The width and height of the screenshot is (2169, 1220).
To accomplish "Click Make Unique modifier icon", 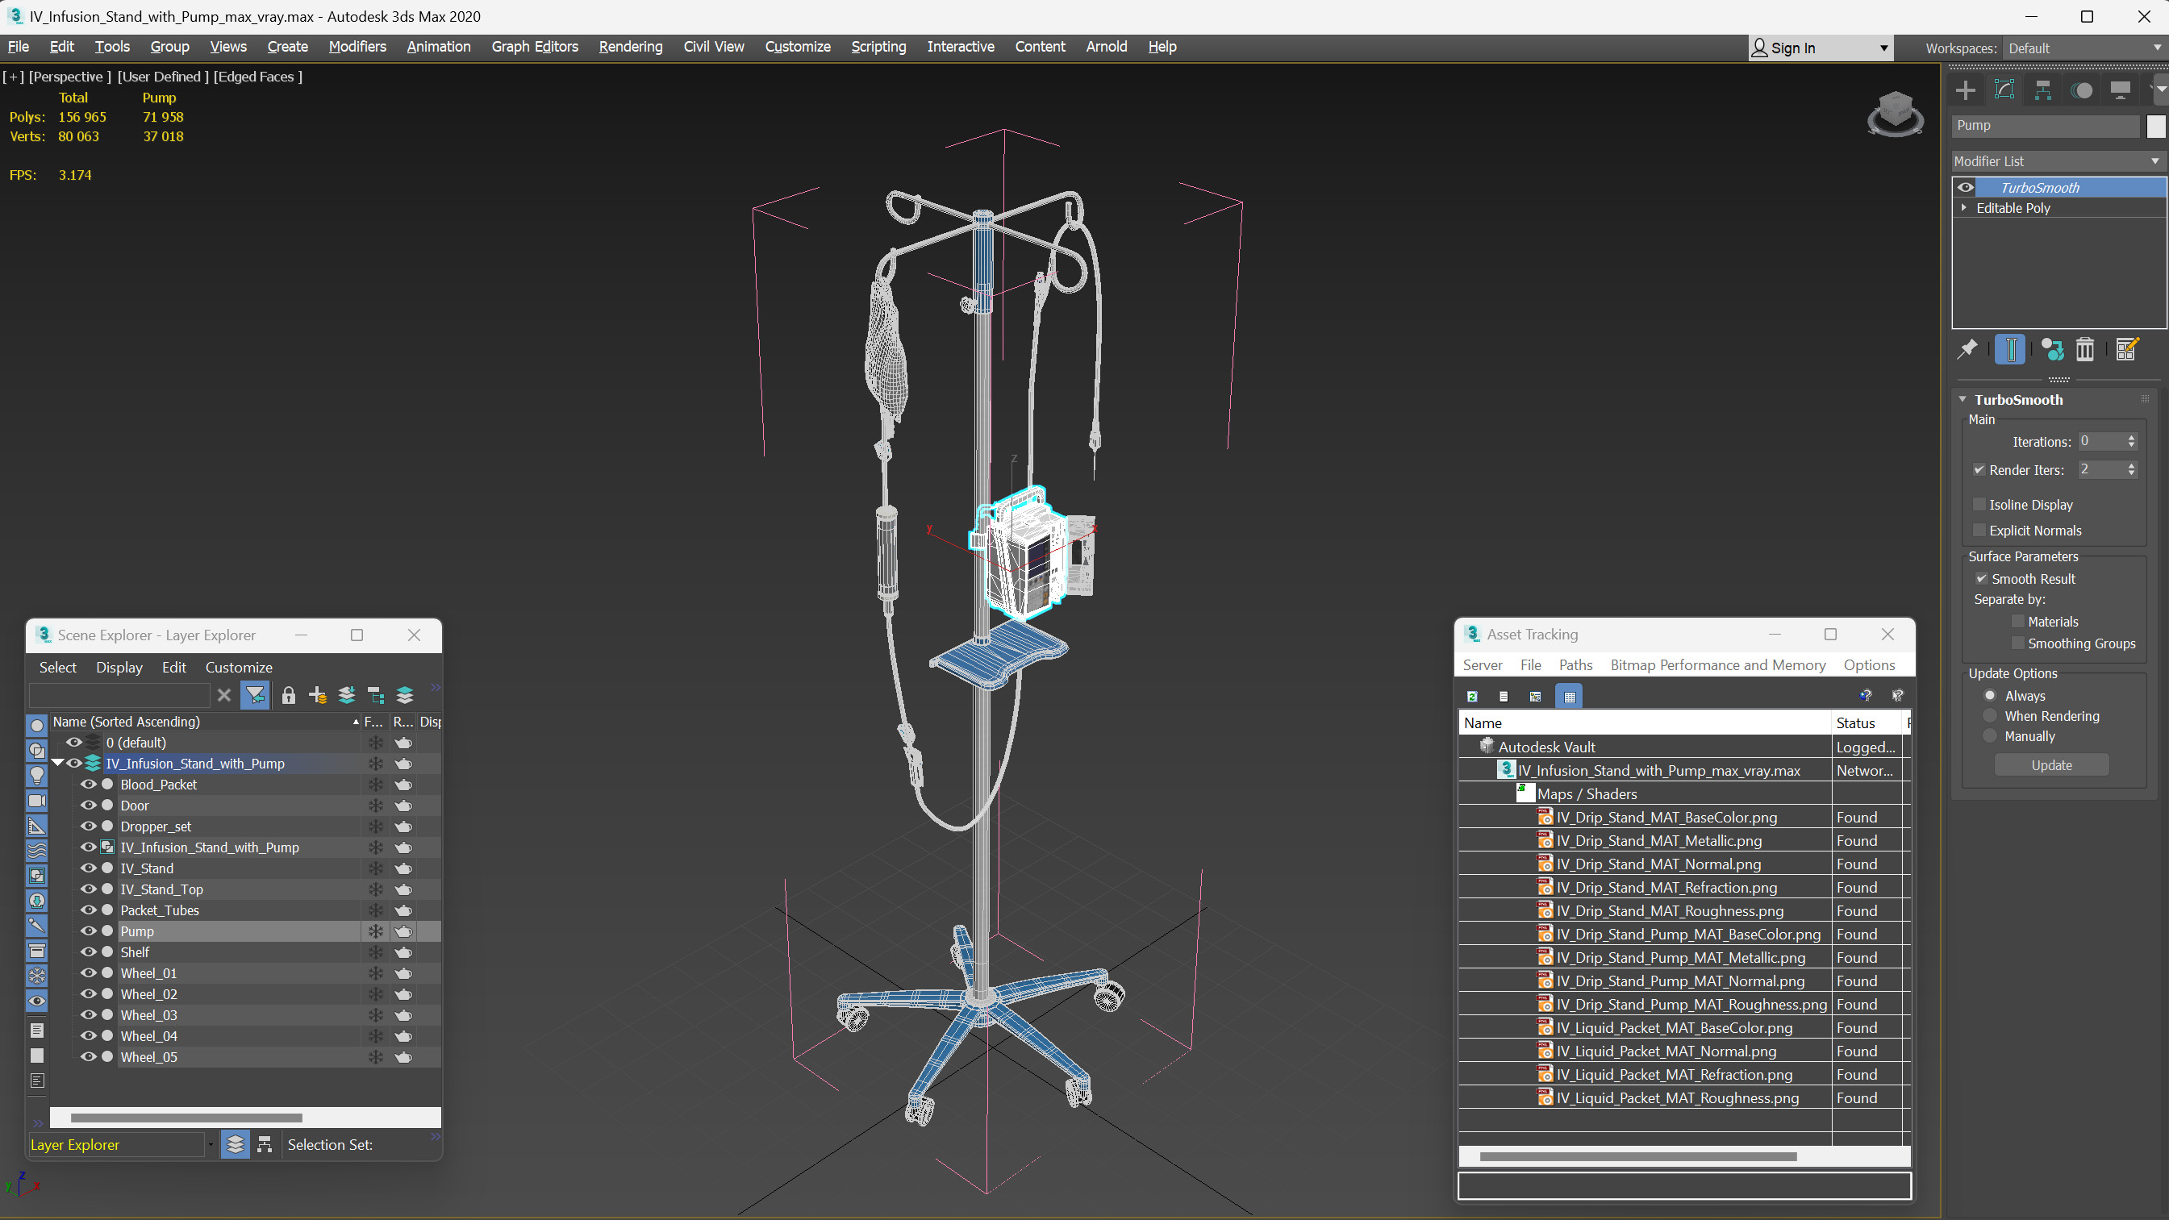I will pyautogui.click(x=2052, y=349).
